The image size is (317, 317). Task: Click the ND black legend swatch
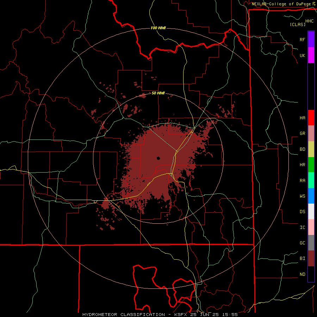coord(311,274)
